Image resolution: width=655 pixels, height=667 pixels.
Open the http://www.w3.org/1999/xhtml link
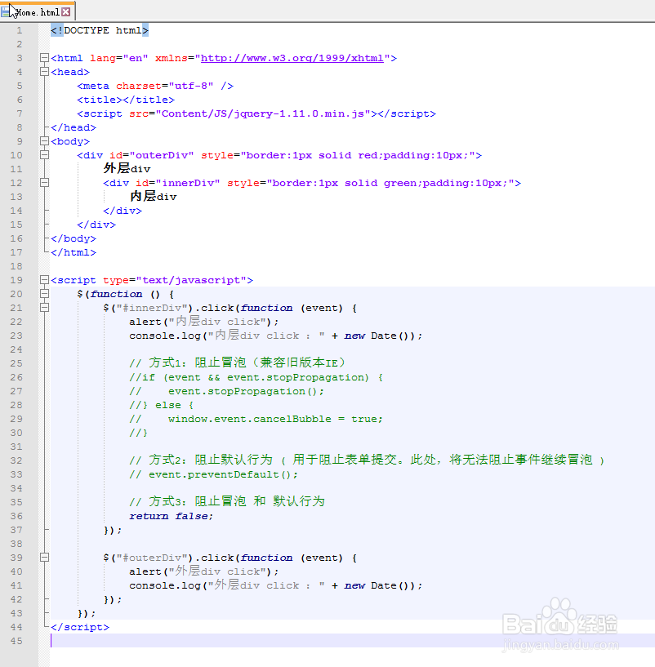tap(292, 58)
